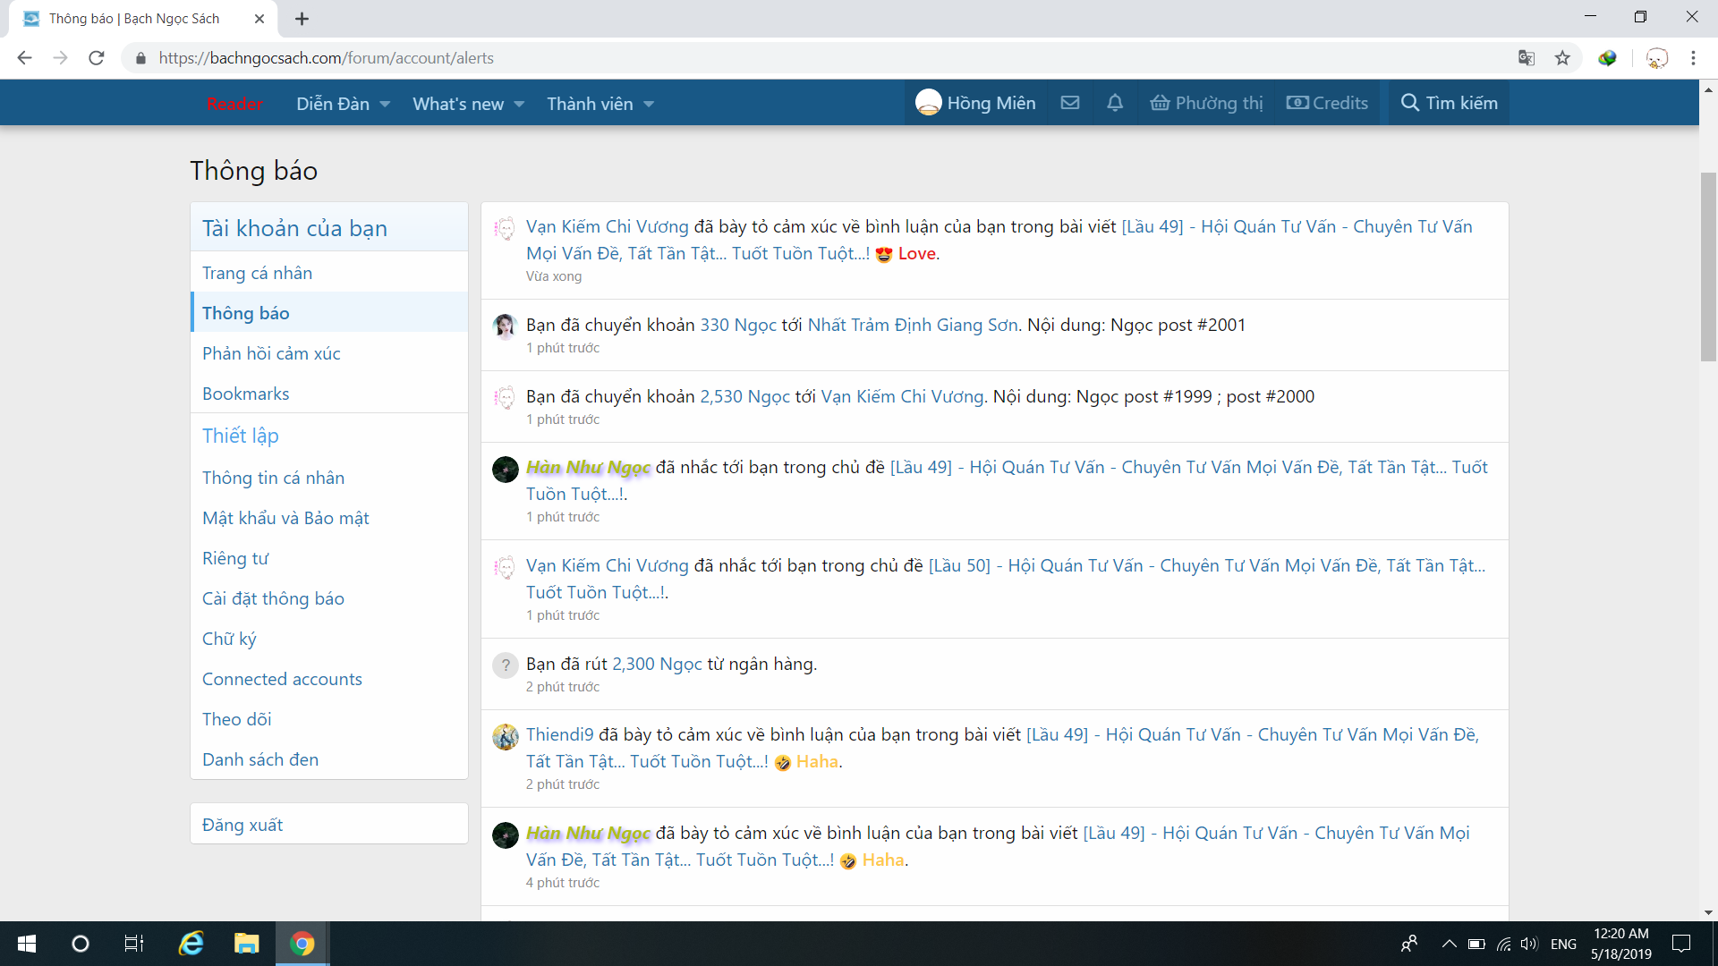Reload the page with refresh icon
The height and width of the screenshot is (966, 1718).
[x=97, y=58]
